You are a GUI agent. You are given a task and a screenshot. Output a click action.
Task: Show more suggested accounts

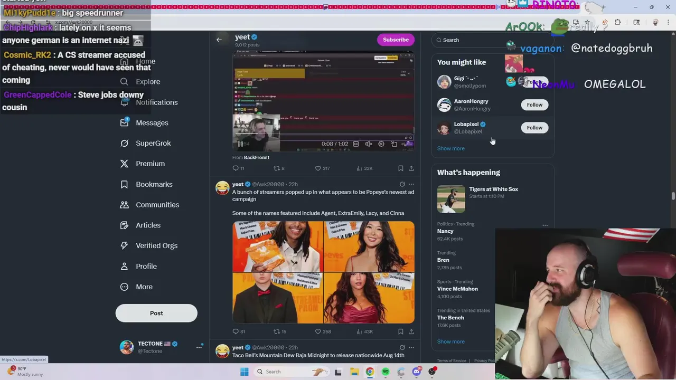pyautogui.click(x=451, y=148)
